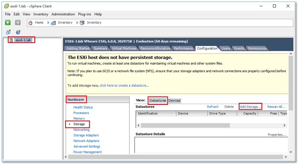Toggle the Devices view button
Image resolution: width=299 pixels, height=165 pixels.
coord(174,100)
